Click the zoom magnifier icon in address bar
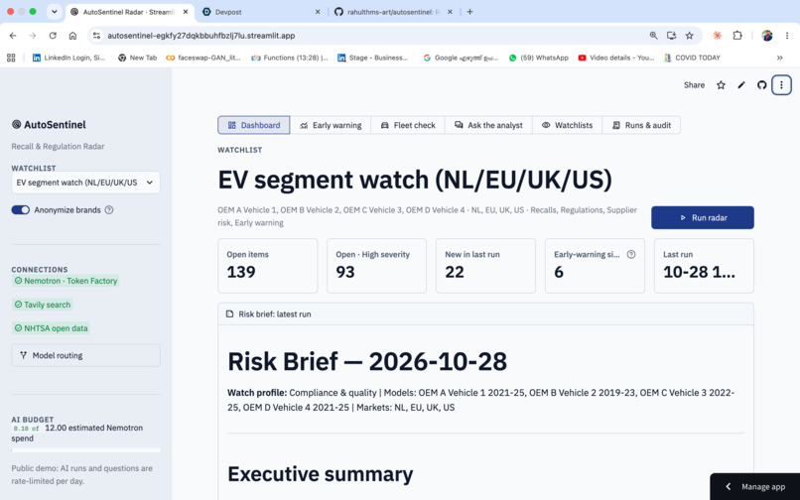800x500 pixels. tap(653, 35)
